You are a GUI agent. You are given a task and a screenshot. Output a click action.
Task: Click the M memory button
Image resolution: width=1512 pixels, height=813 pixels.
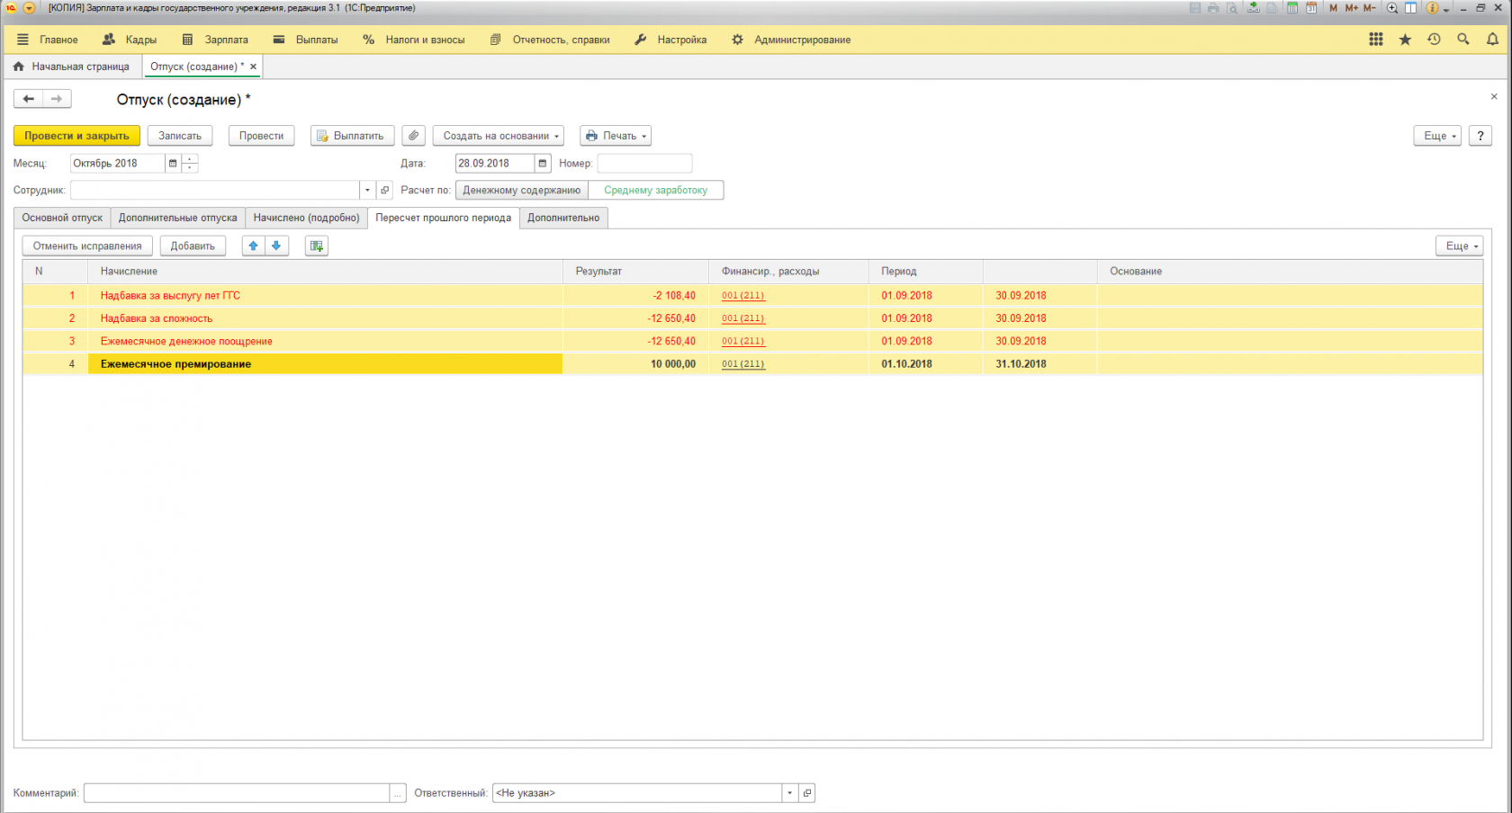point(1333,8)
